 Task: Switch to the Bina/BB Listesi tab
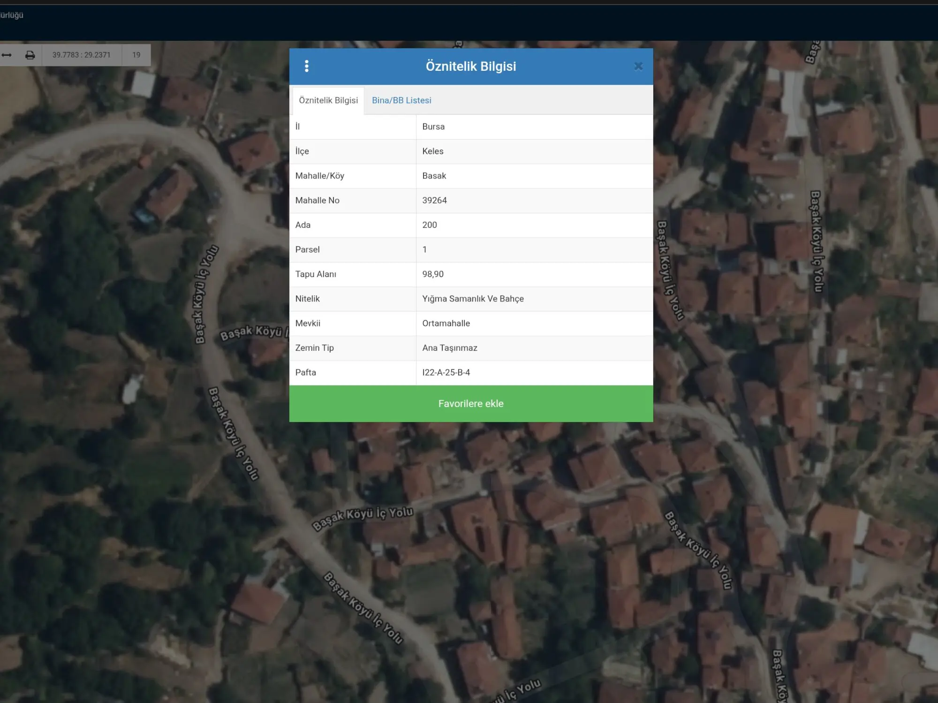click(401, 100)
